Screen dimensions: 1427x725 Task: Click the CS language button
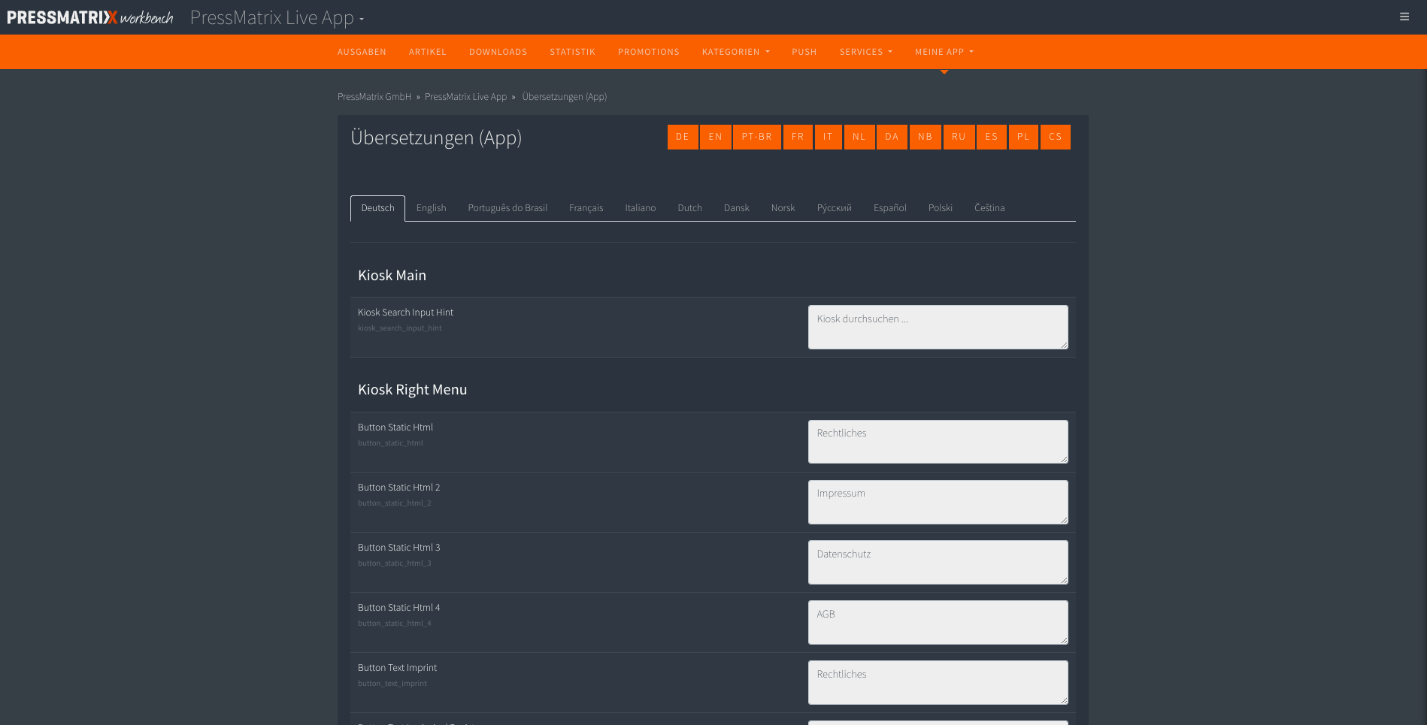click(x=1056, y=137)
